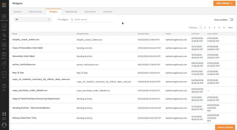Switch to the Semantic tab
Screen dimensions: 237x130
point(108,12)
